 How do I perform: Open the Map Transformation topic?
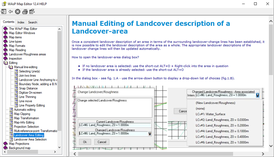pos(26,118)
